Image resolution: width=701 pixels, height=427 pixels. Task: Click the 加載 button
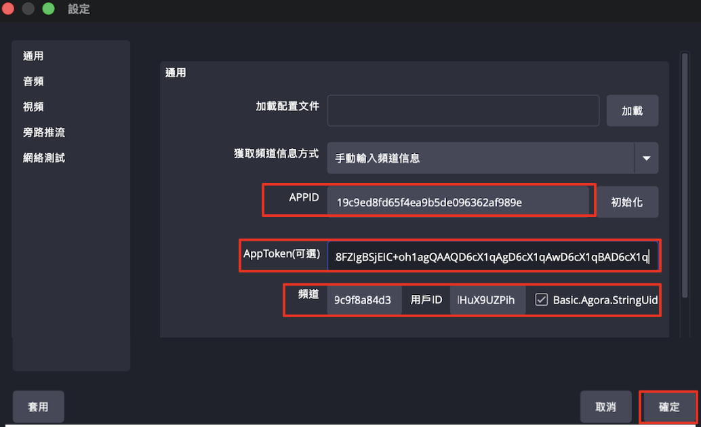632,110
